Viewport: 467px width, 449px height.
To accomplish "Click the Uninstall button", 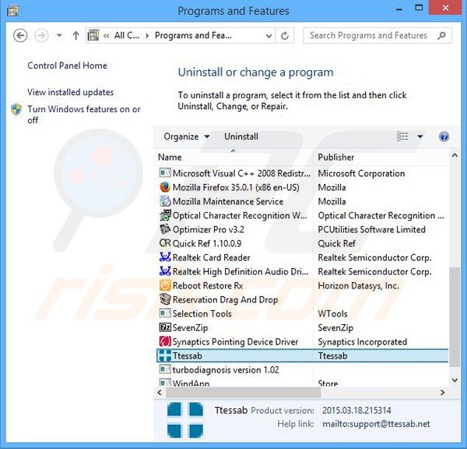I will (x=241, y=136).
